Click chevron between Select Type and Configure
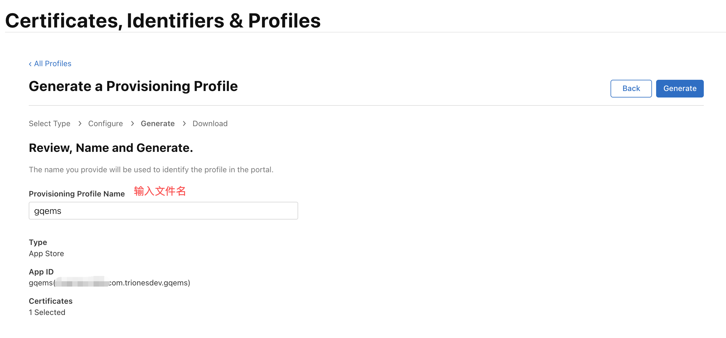The height and width of the screenshot is (338, 726). [80, 123]
